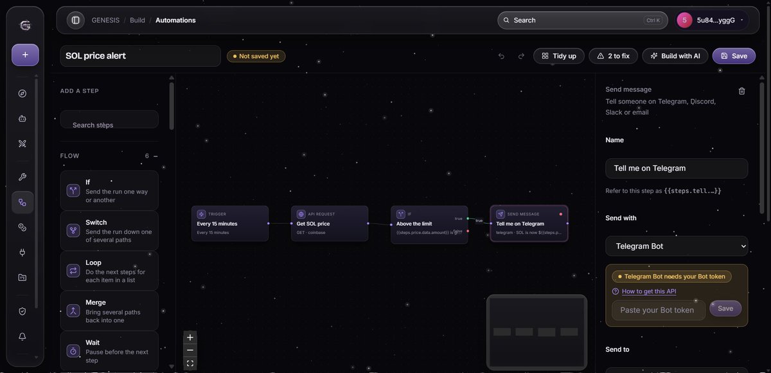Select the Every 15 minutes trigger node
The image size is (771, 373).
tap(230, 223)
